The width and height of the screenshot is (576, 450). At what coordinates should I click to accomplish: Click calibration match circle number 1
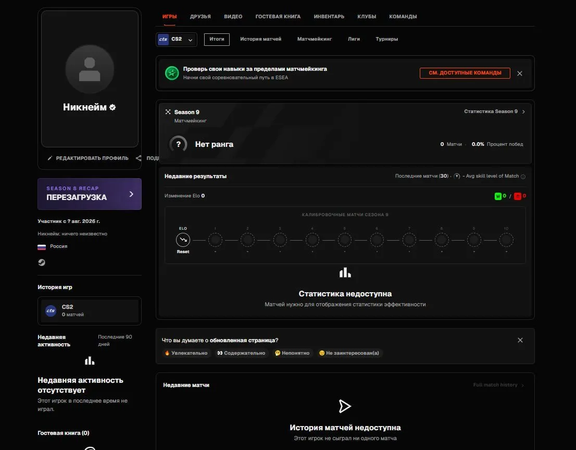[215, 240]
